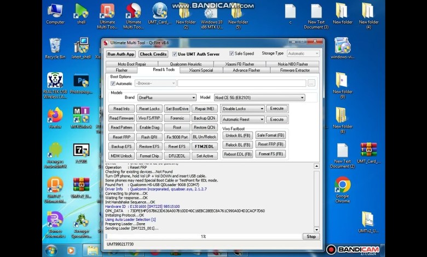
Task: Launch UMTv2 UltimateMultiTool shortcut
Action: click(x=55, y=190)
